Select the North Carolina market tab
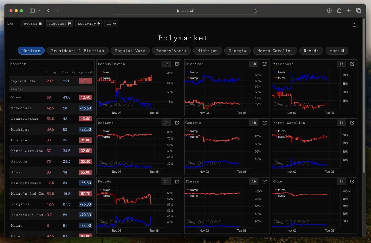 pyautogui.click(x=275, y=51)
